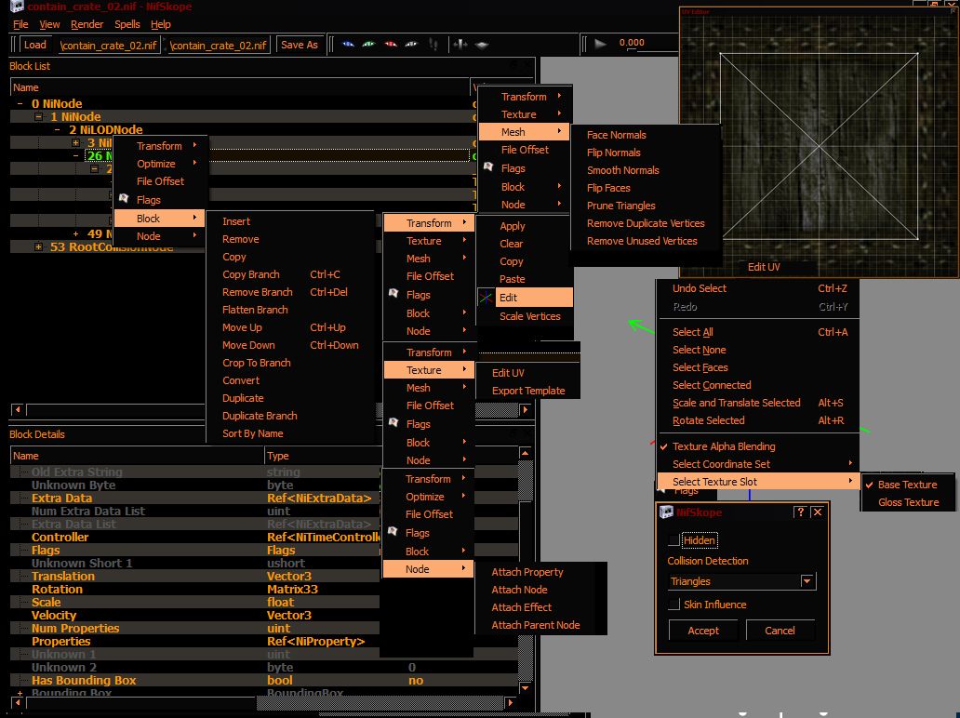Click Select Connected in UV context menu
This screenshot has width=960, height=718.
pos(712,385)
